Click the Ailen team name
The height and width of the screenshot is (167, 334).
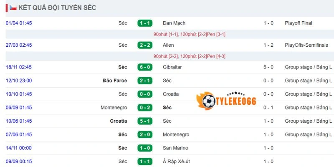point(168,45)
